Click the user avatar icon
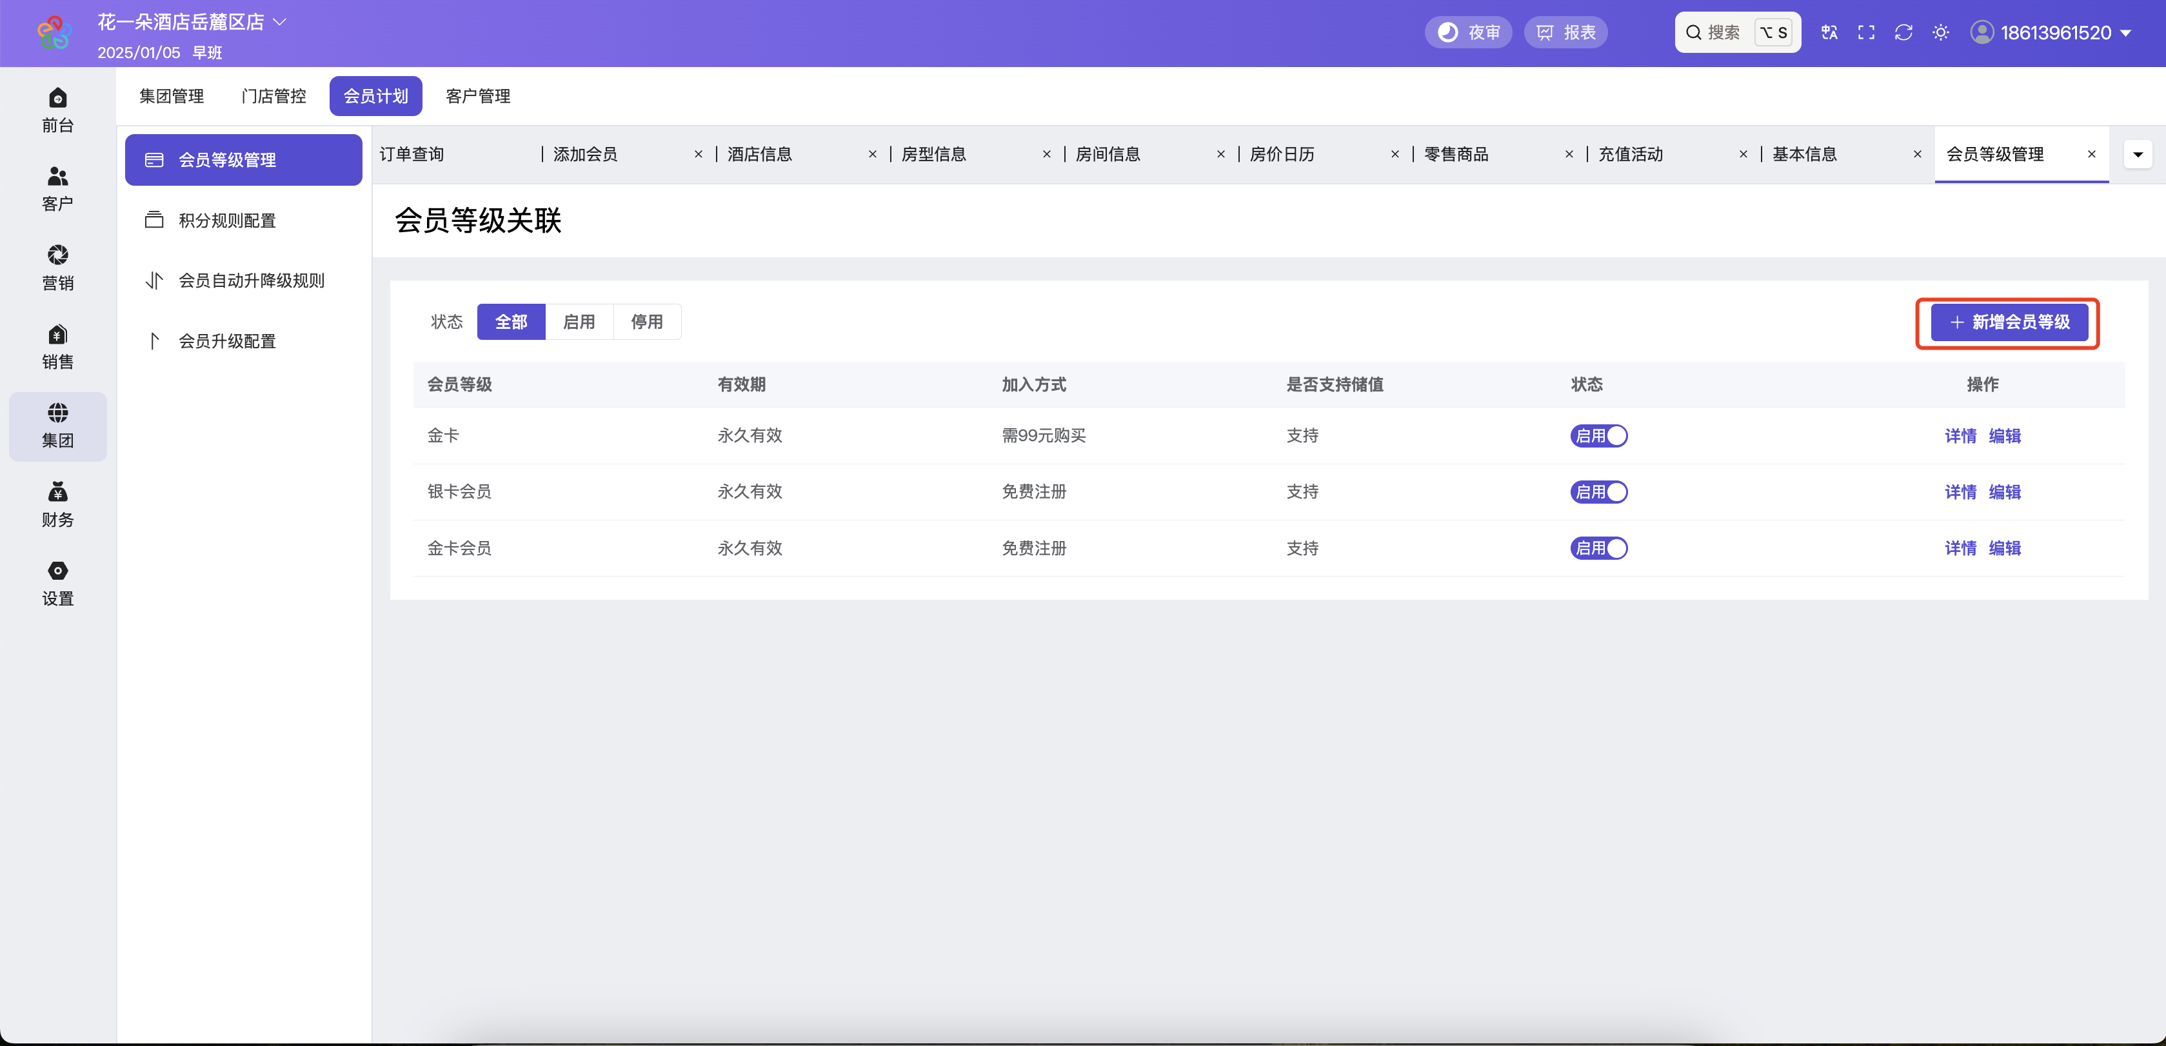2166x1046 pixels. coord(1982,32)
